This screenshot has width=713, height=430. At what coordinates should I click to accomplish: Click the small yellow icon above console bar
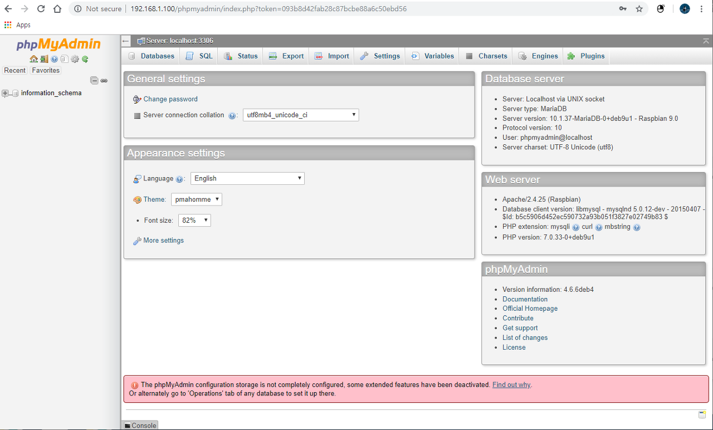pyautogui.click(x=702, y=414)
